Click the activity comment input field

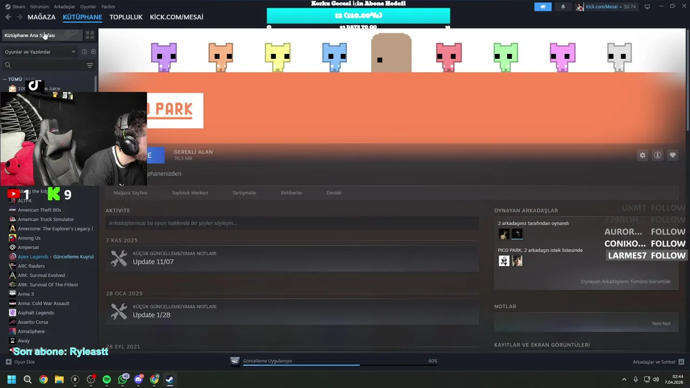pyautogui.click(x=292, y=223)
